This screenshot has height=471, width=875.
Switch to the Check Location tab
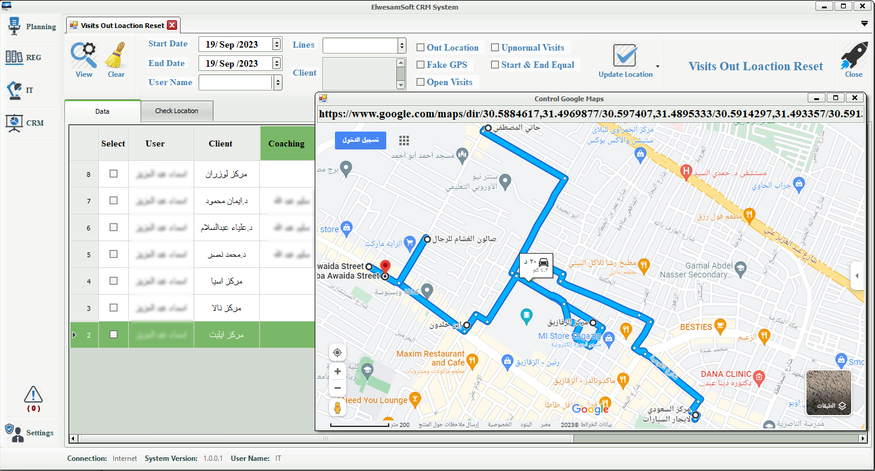click(176, 111)
